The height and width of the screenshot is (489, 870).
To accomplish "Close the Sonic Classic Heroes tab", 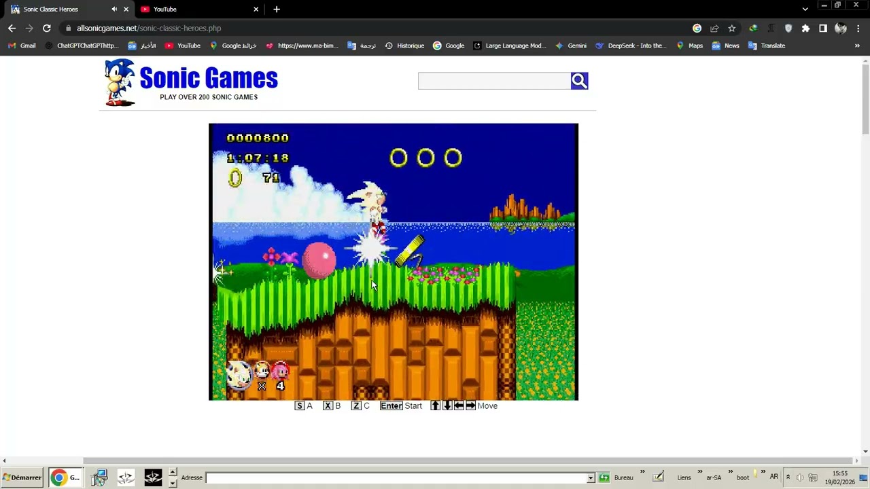I will click(x=126, y=9).
